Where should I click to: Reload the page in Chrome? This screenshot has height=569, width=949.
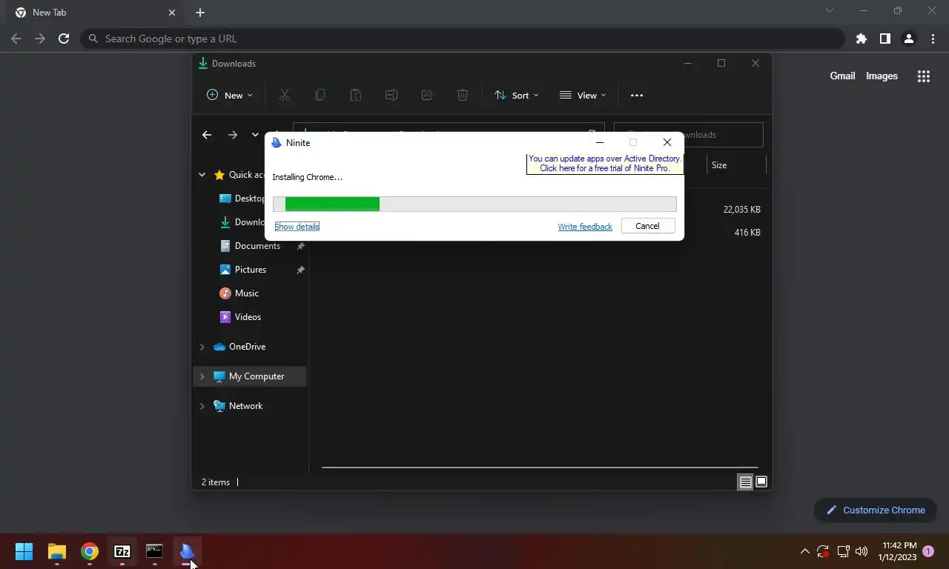click(64, 39)
